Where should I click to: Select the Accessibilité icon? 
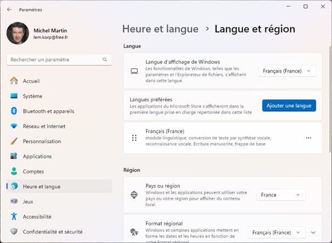(x=14, y=217)
